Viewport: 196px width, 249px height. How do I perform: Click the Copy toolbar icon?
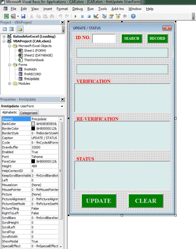(x=38, y=16)
